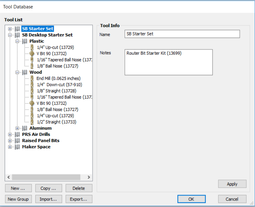Image resolution: width=255 pixels, height=207 pixels.
Task: Apply the tool info changes
Action: pos(232,184)
